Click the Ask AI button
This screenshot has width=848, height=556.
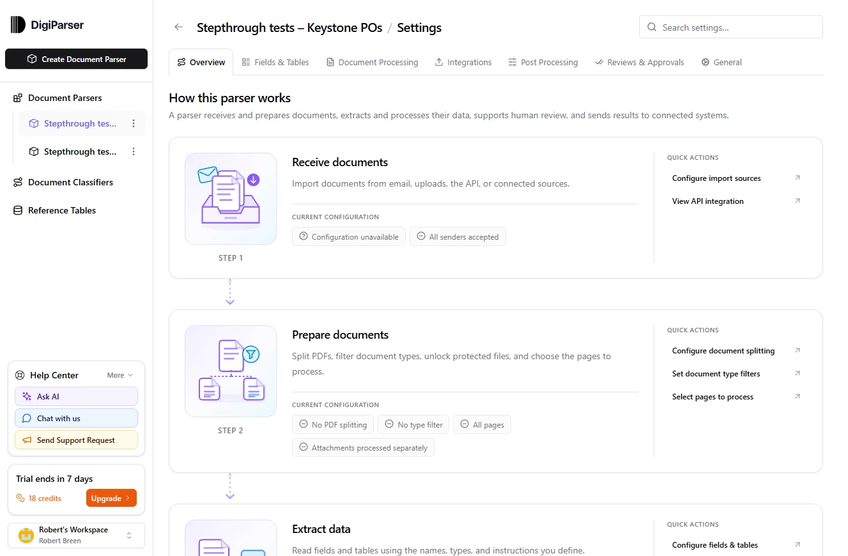click(76, 396)
